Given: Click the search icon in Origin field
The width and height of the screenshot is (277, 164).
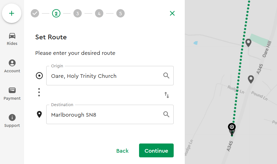Looking at the screenshot, I should pyautogui.click(x=166, y=76).
